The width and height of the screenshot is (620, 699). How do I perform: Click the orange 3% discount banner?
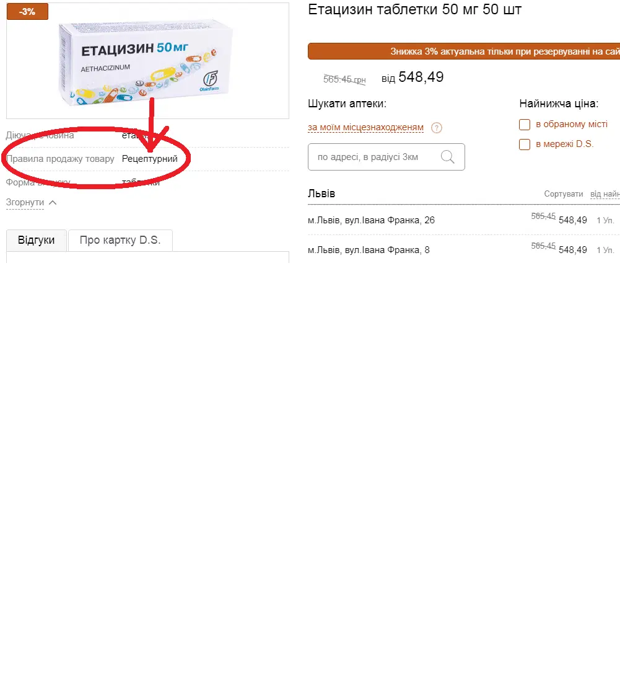[x=464, y=51]
